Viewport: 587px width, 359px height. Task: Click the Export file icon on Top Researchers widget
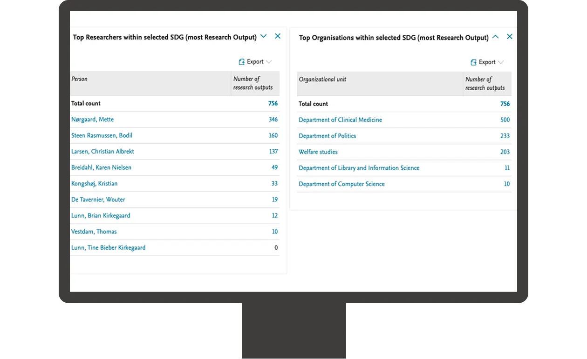[x=241, y=61]
